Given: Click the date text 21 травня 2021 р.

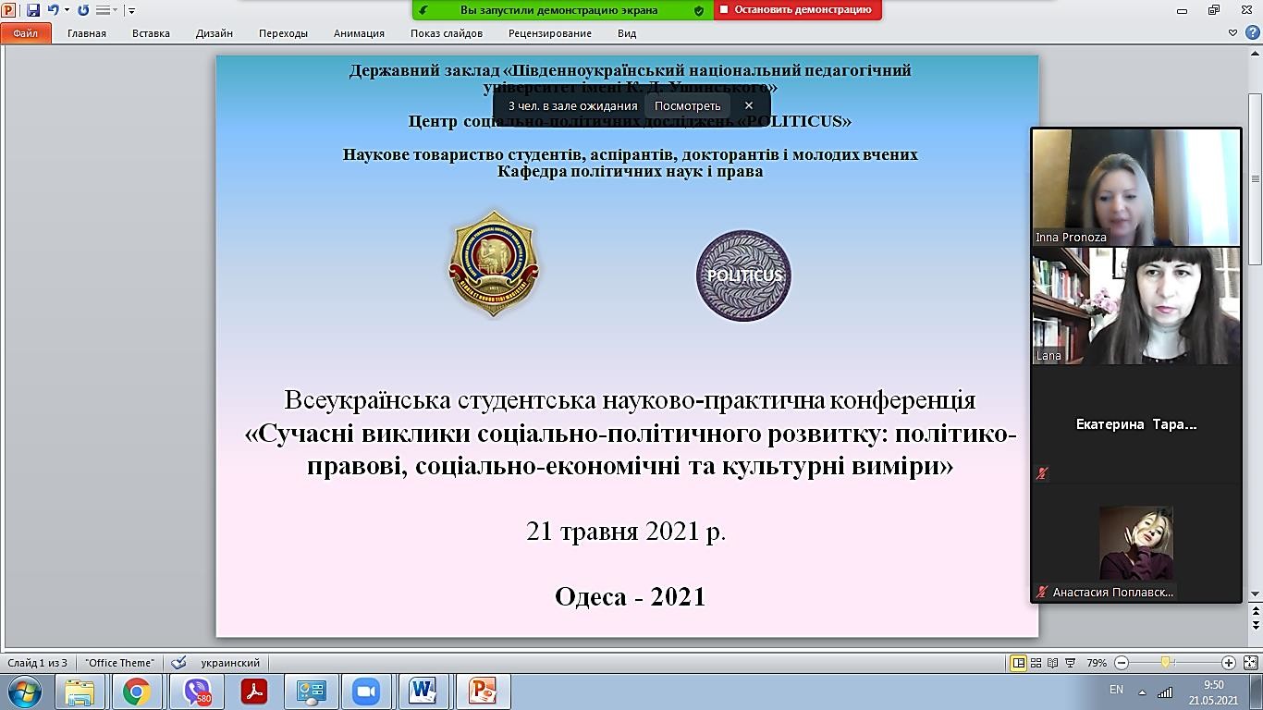Looking at the screenshot, I should click(x=626, y=532).
